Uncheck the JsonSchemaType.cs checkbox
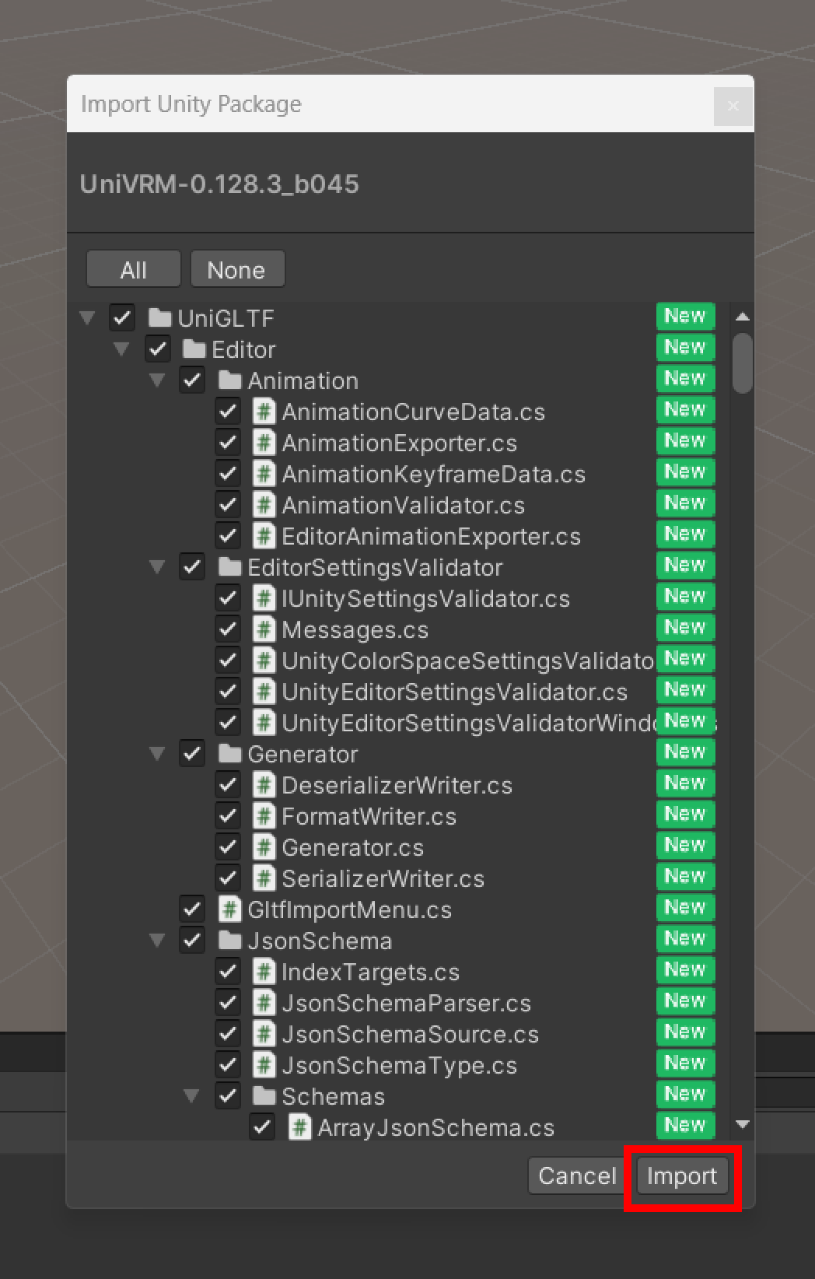Image resolution: width=815 pixels, height=1279 pixels. tap(228, 1064)
